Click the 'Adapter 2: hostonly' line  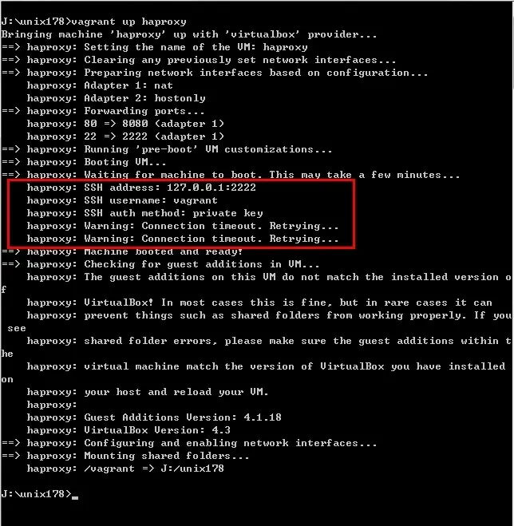[116, 98]
